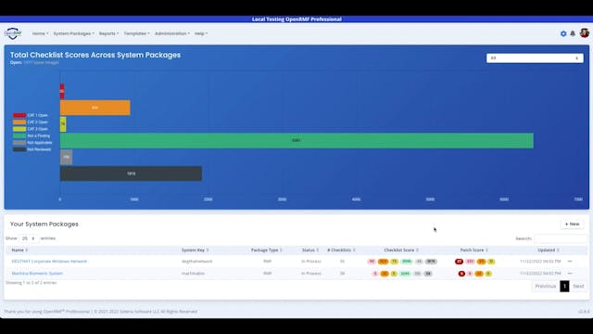Open the notifications bell
Viewport: 593px width, 334px height.
(x=573, y=33)
